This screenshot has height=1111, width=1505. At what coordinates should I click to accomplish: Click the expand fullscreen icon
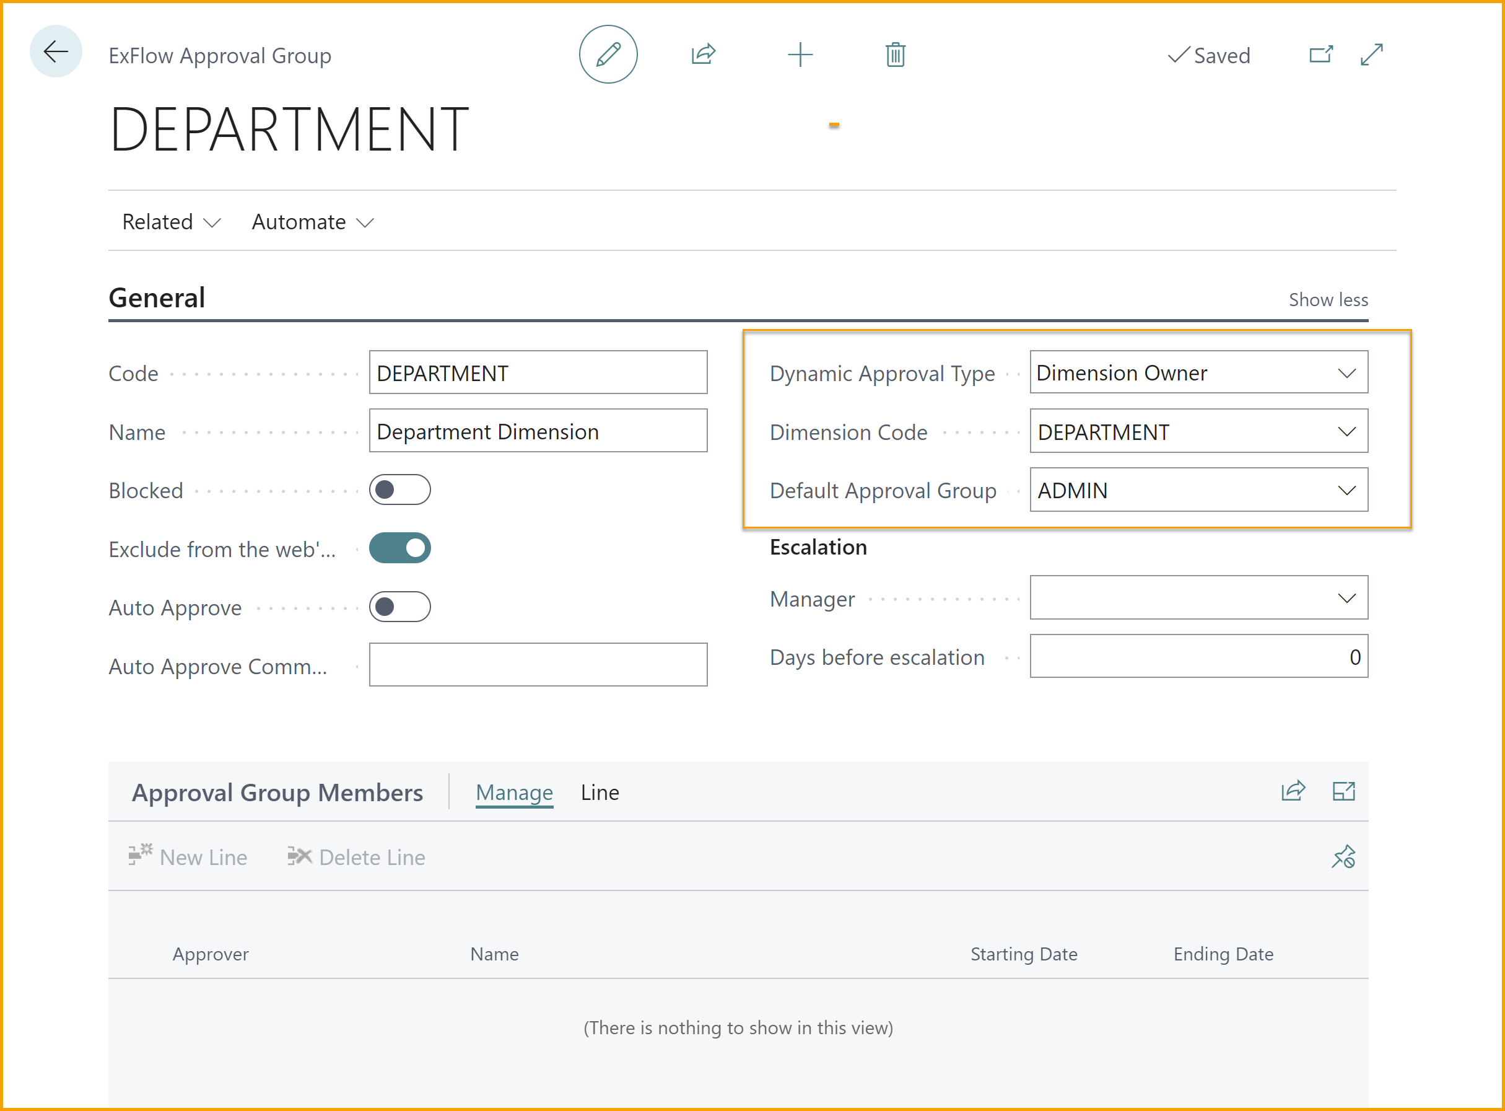pyautogui.click(x=1373, y=54)
